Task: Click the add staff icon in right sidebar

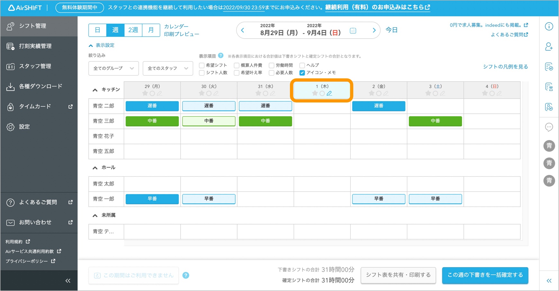Action: tap(549, 47)
